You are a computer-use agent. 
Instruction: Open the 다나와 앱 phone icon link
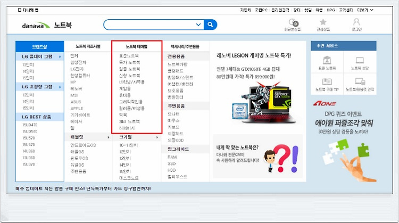point(28,10)
